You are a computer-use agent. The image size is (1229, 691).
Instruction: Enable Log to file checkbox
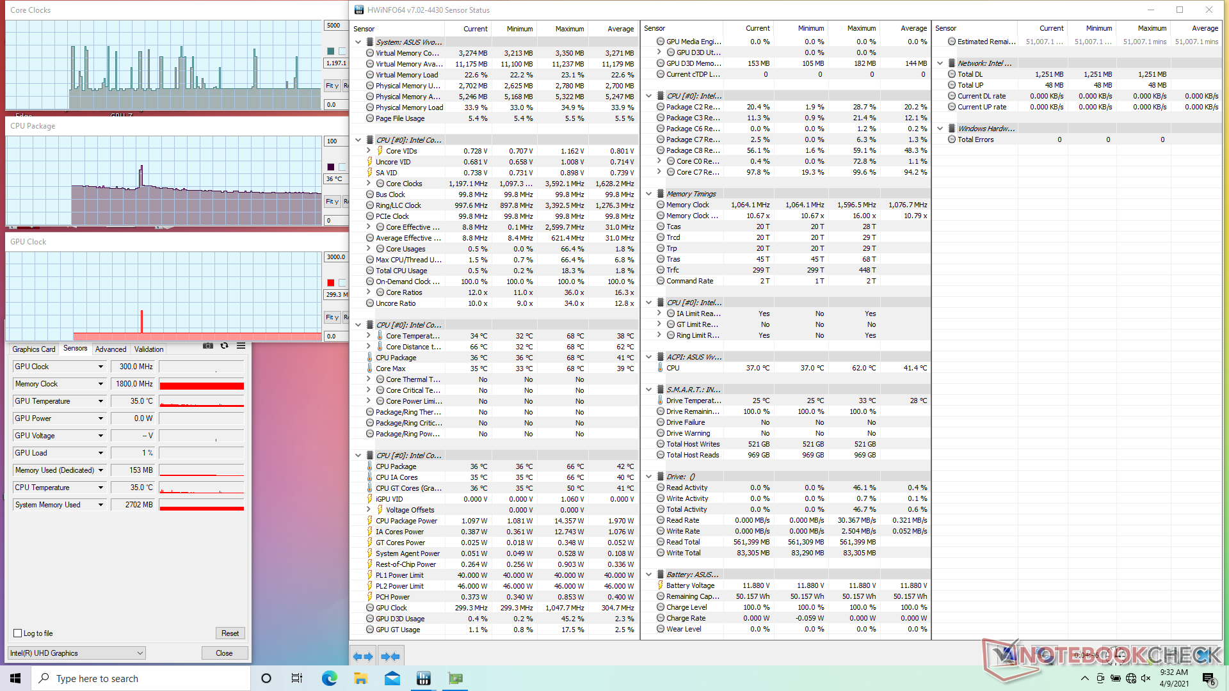(x=18, y=633)
